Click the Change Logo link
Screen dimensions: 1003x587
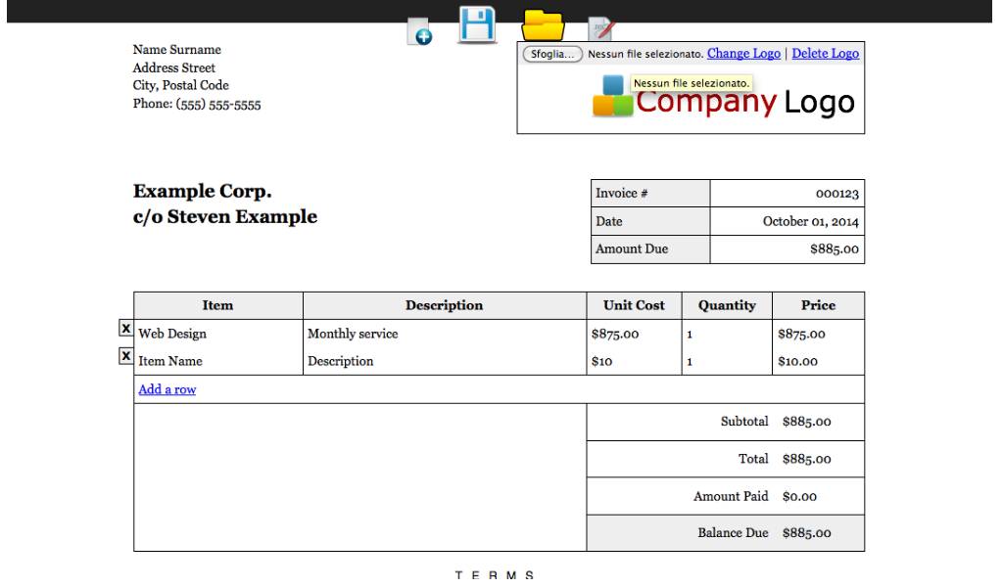(743, 54)
